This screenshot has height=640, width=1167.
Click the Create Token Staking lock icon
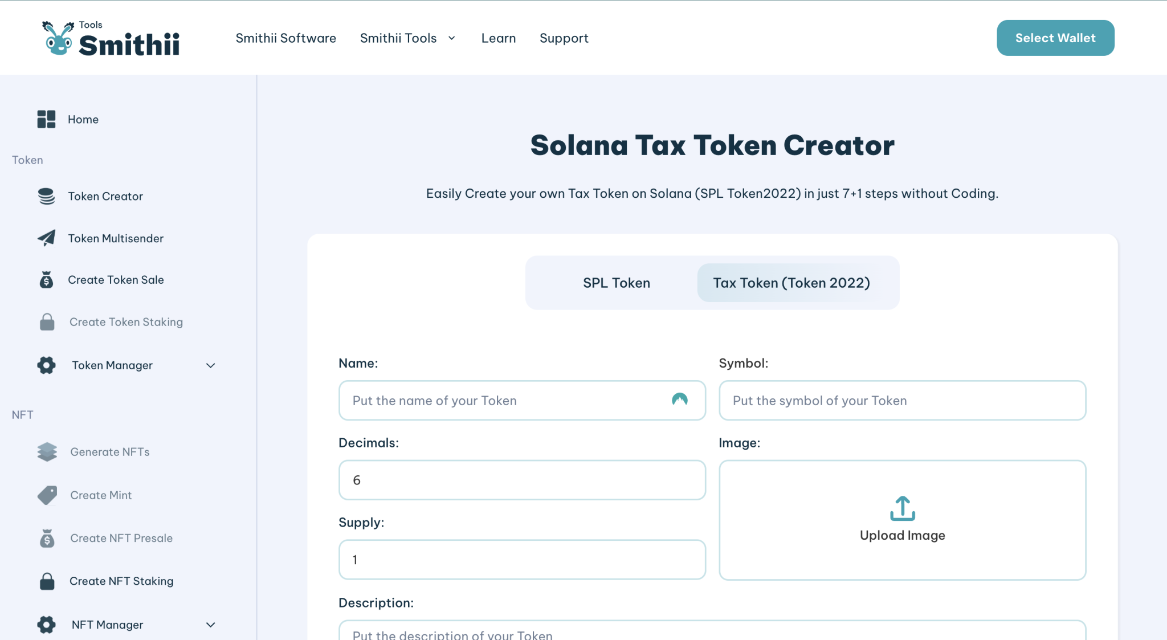47,322
